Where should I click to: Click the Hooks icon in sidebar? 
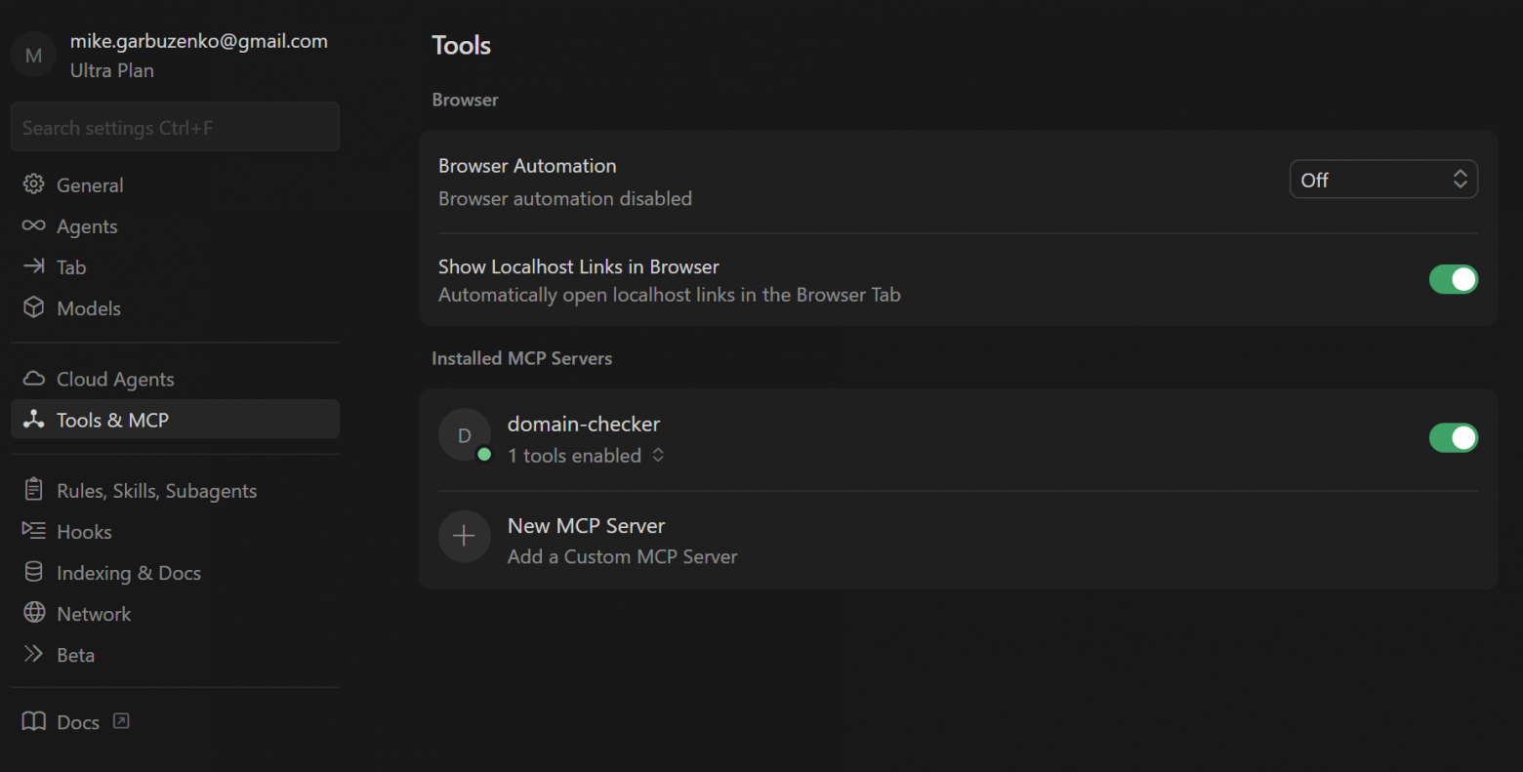click(x=33, y=531)
